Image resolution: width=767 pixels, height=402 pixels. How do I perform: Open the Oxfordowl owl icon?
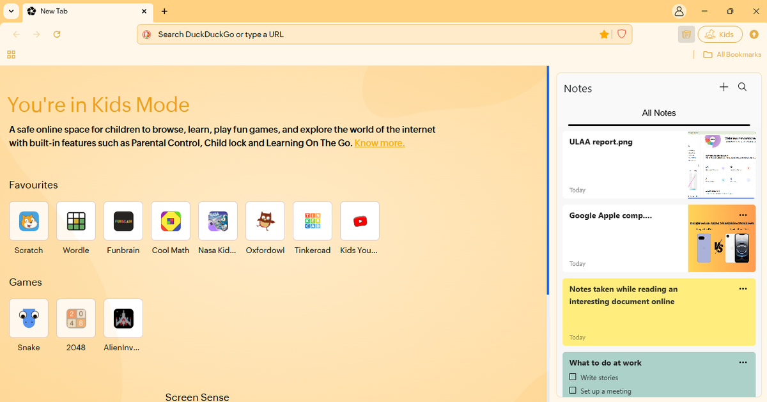[265, 221]
